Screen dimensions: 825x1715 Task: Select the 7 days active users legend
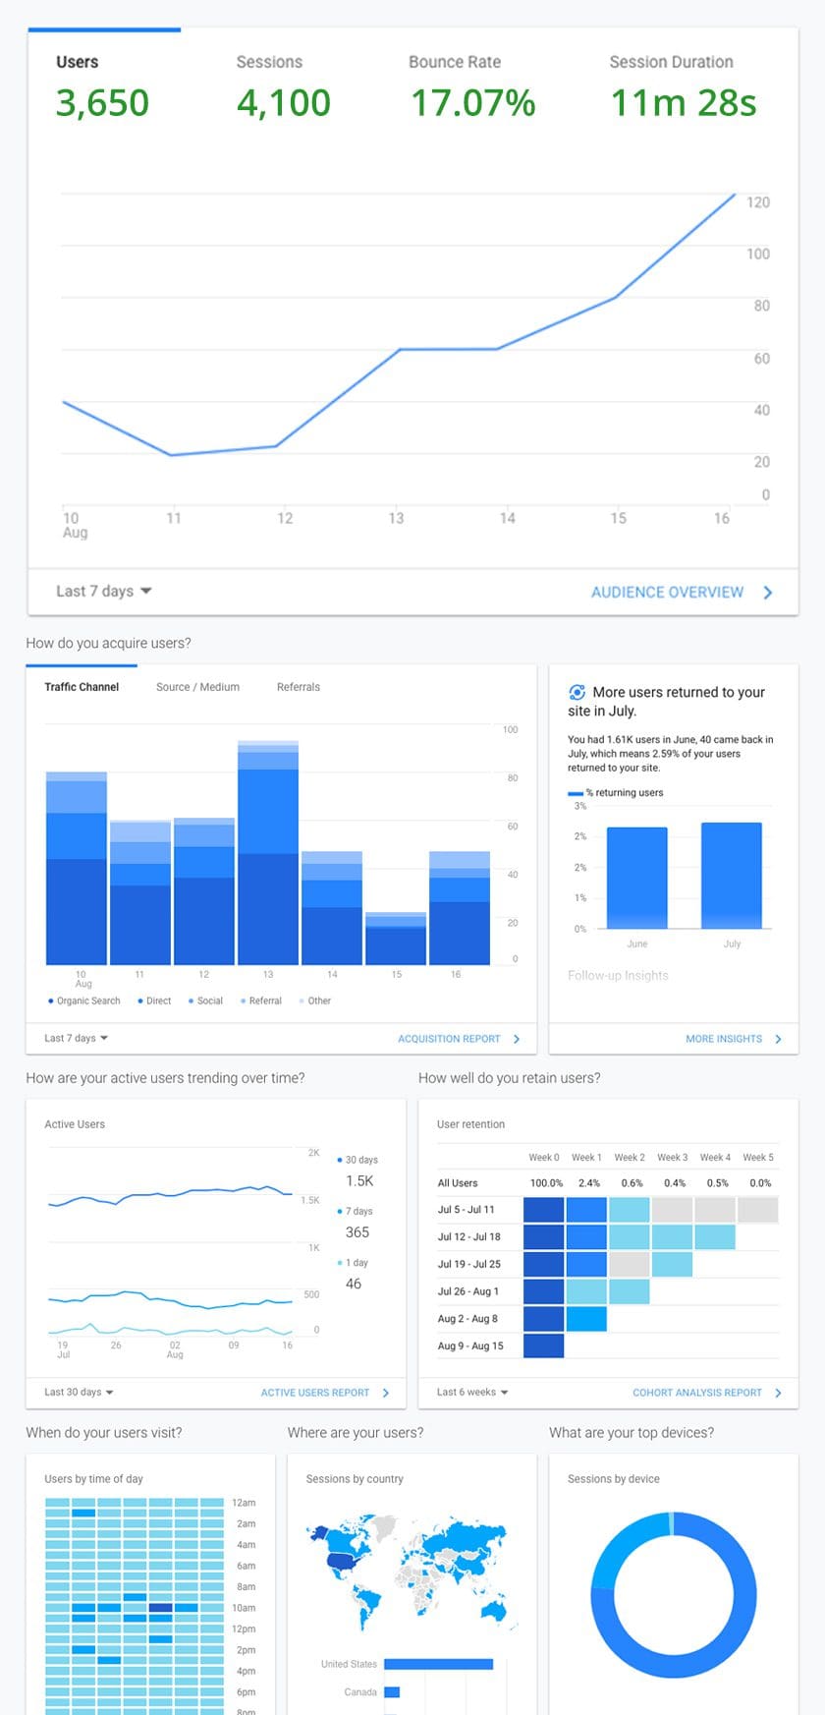356,1212
